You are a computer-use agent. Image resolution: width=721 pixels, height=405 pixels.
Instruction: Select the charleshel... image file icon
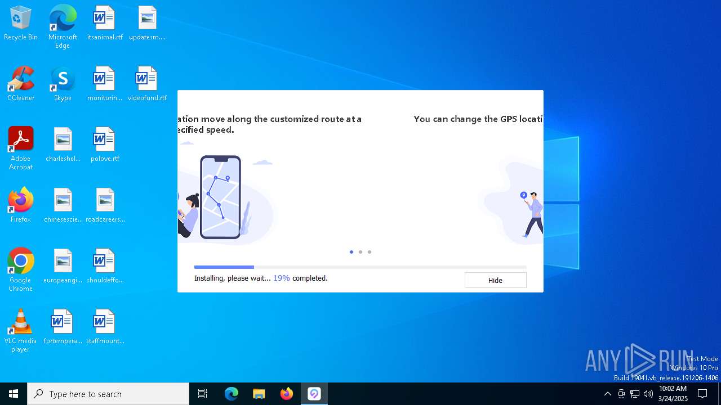[63, 145]
